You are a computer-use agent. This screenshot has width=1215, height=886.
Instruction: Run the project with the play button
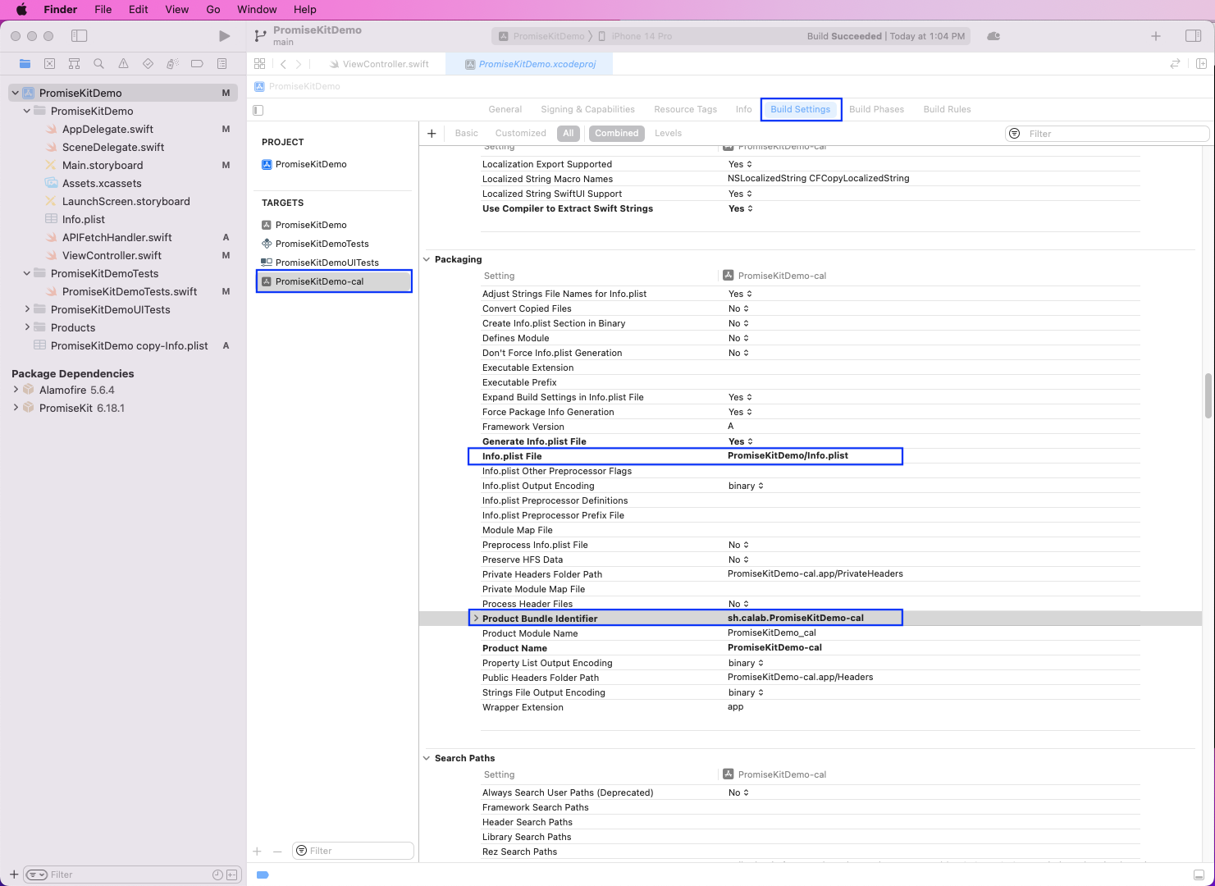(x=224, y=36)
